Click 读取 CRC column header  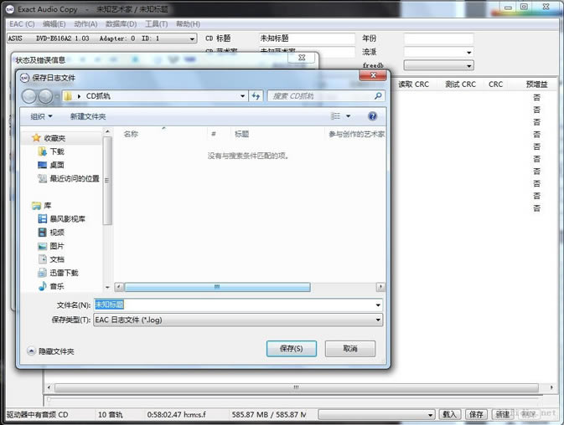click(414, 84)
